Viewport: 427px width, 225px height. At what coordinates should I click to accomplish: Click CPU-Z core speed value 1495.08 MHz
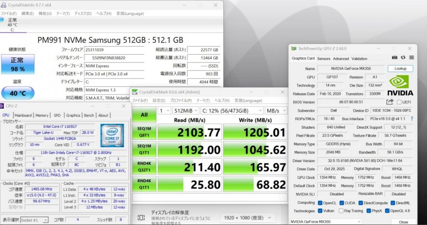[x=41, y=189]
